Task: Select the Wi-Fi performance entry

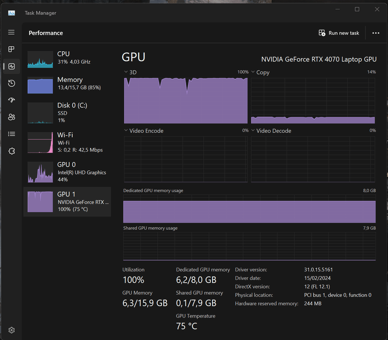Action: click(67, 143)
